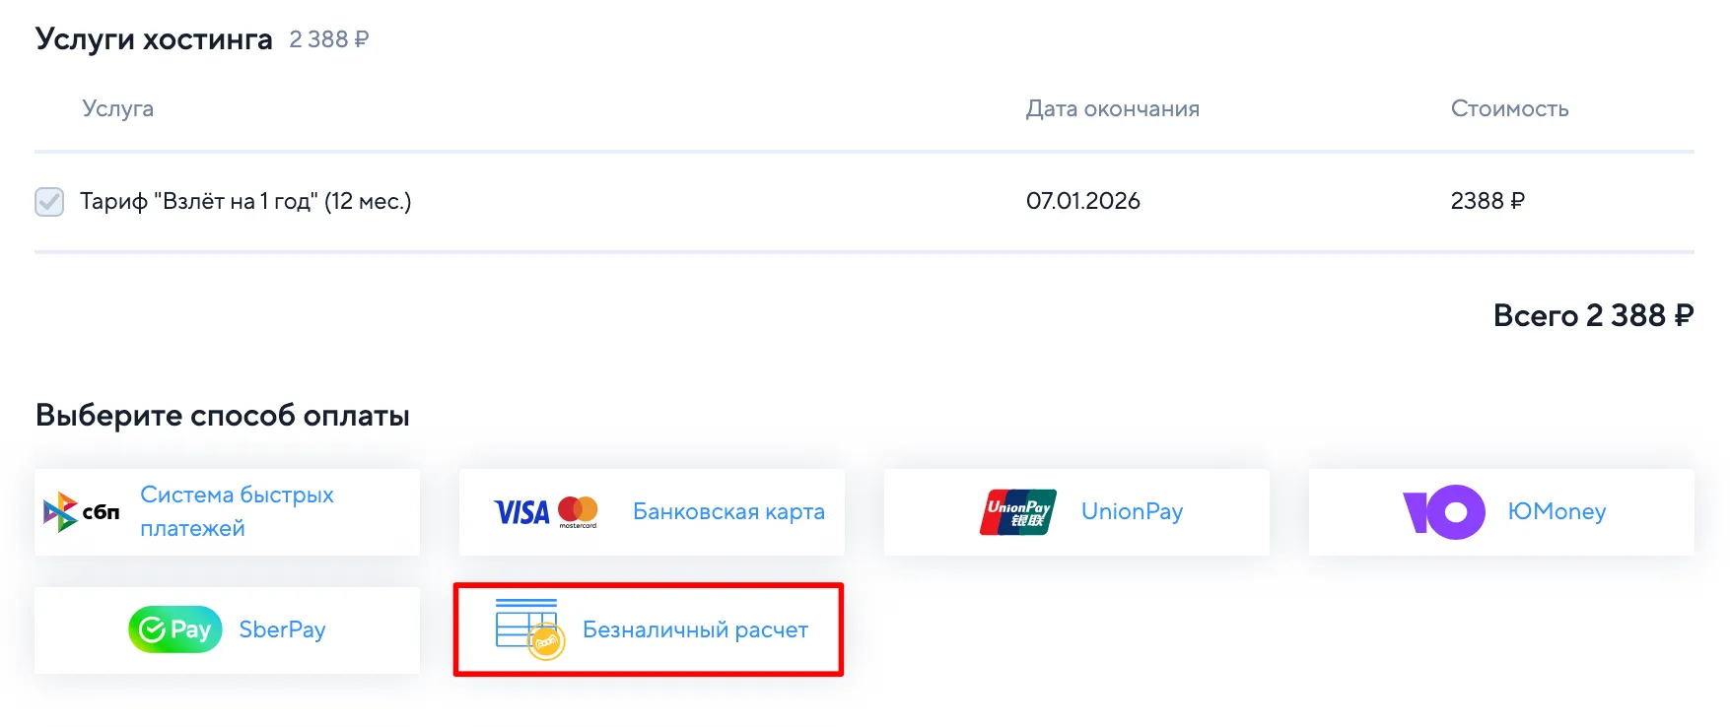
Task: Click the end date 07.01.2026
Action: coord(1082,201)
